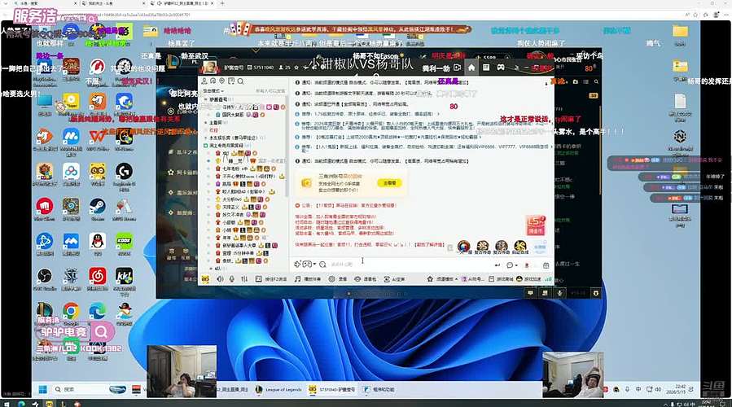Open the gamepad icon in YY header
The image size is (732, 407).
pyautogui.click(x=501, y=68)
